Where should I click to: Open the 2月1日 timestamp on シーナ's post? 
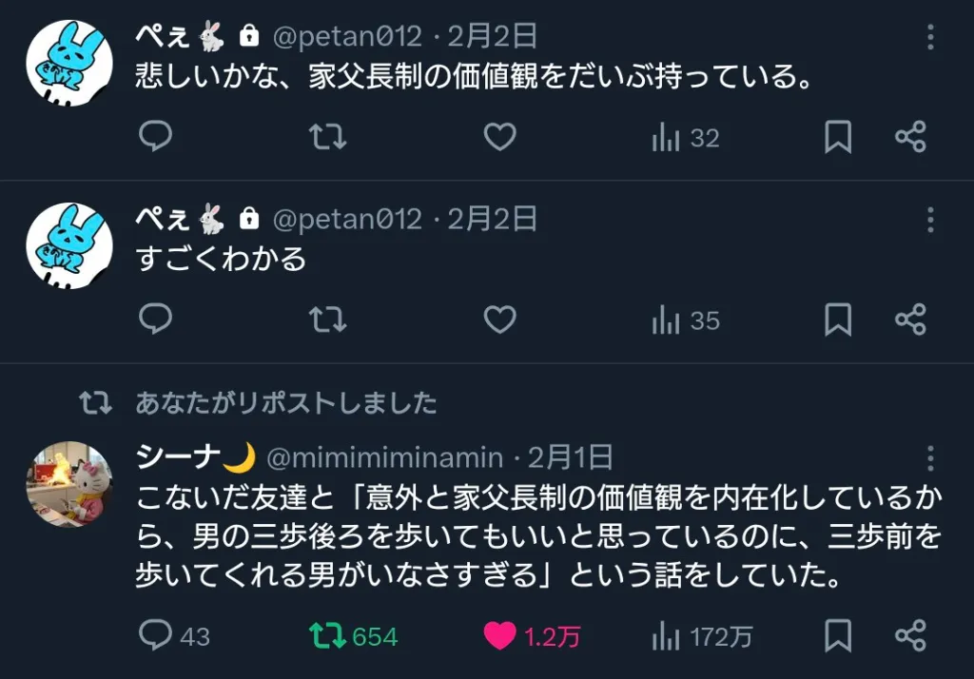pyautogui.click(x=571, y=457)
